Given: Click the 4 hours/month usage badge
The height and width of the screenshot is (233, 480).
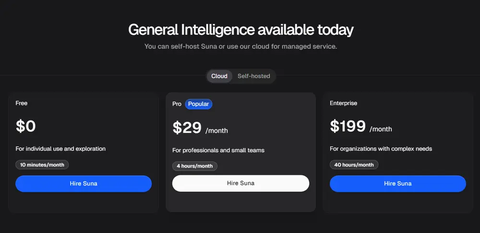Looking at the screenshot, I should [x=195, y=166].
